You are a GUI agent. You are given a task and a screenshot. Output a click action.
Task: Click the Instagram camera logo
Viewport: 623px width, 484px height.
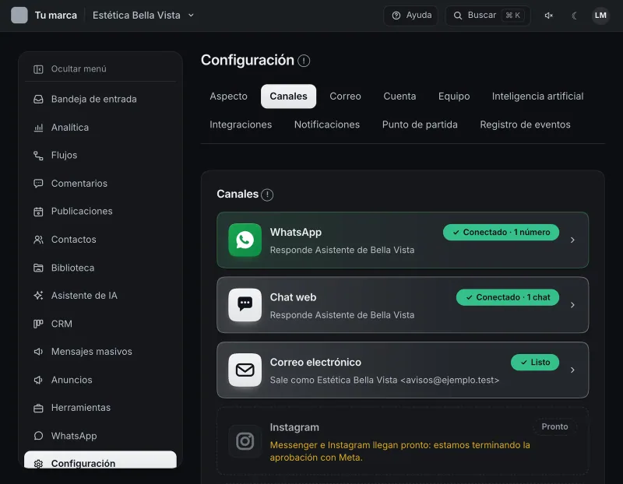245,441
